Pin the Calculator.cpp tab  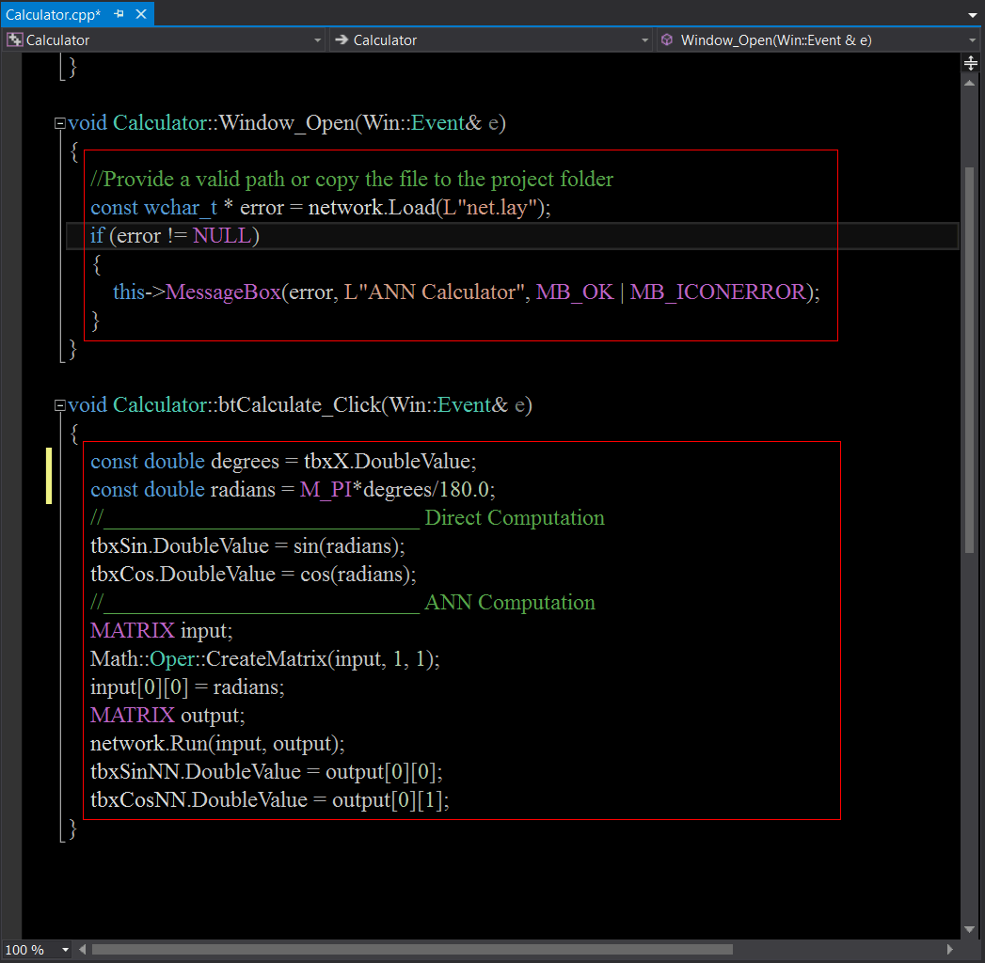pyautogui.click(x=119, y=14)
